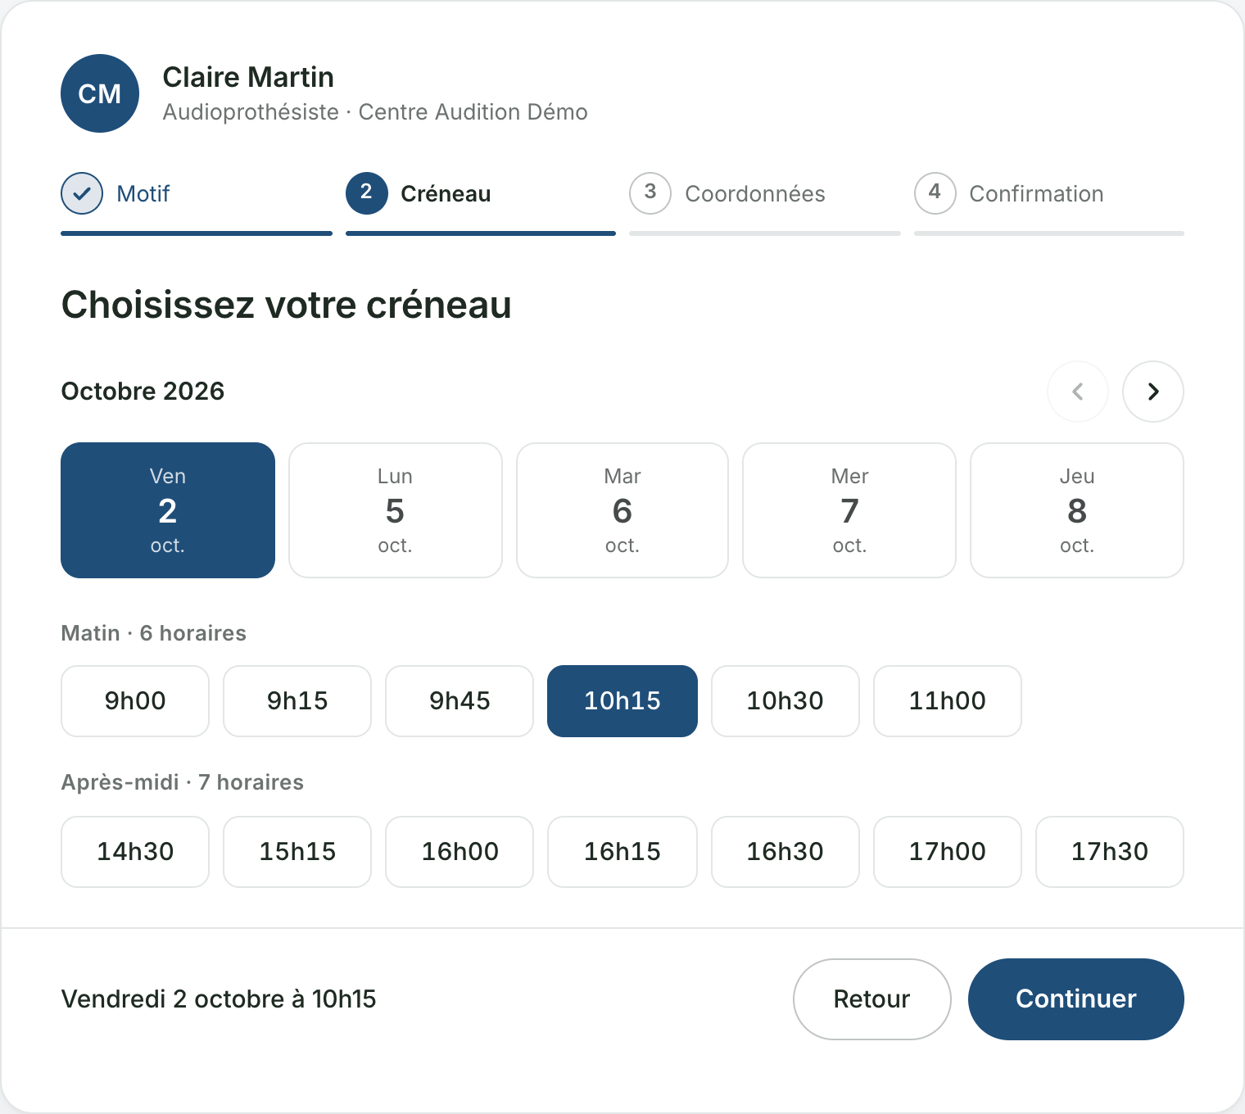1245x1114 pixels.
Task: Click the Retour button
Action: 871,999
